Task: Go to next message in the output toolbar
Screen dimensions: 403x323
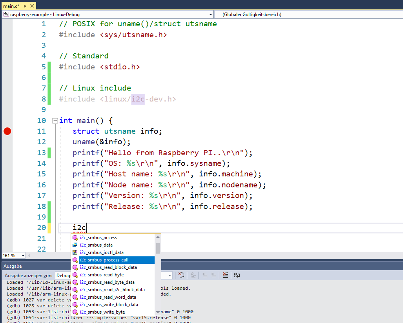Action: point(213,275)
